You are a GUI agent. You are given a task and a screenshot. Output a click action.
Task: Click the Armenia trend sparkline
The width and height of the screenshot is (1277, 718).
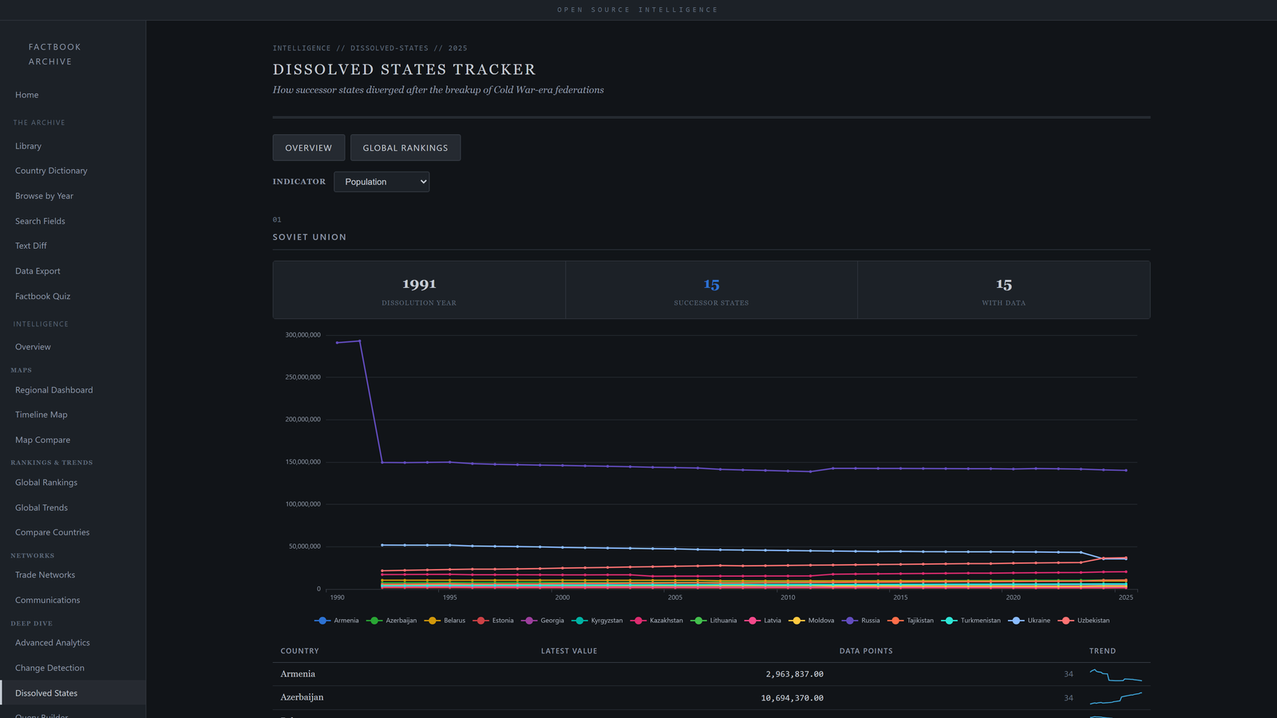tap(1115, 675)
